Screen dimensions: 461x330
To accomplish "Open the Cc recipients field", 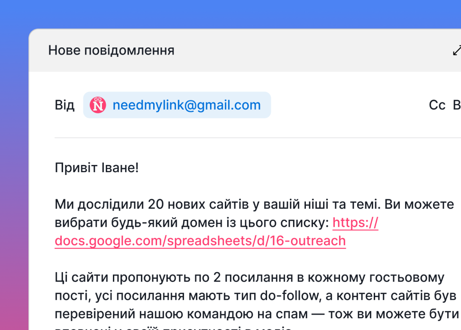I will [x=437, y=105].
